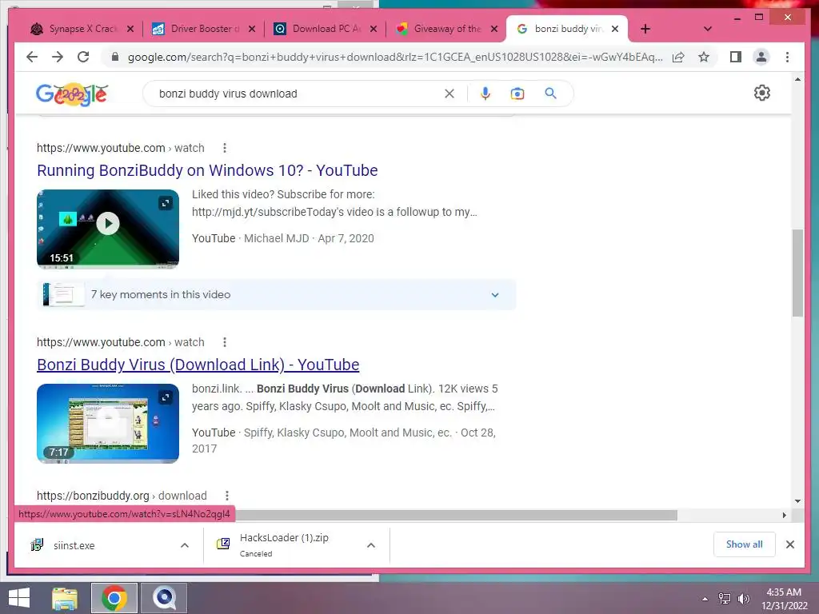Image resolution: width=819 pixels, height=614 pixels.
Task: Search by image using the camera icon
Action: point(517,94)
